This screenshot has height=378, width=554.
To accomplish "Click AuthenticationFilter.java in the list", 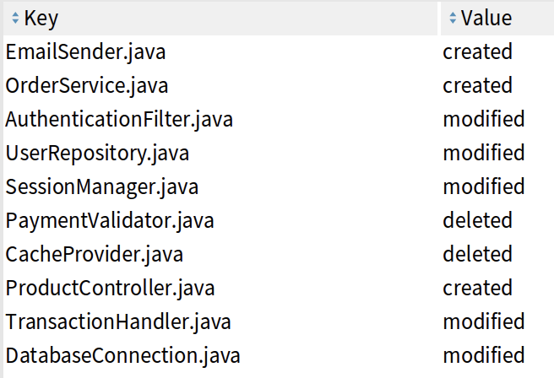I will coord(119,119).
